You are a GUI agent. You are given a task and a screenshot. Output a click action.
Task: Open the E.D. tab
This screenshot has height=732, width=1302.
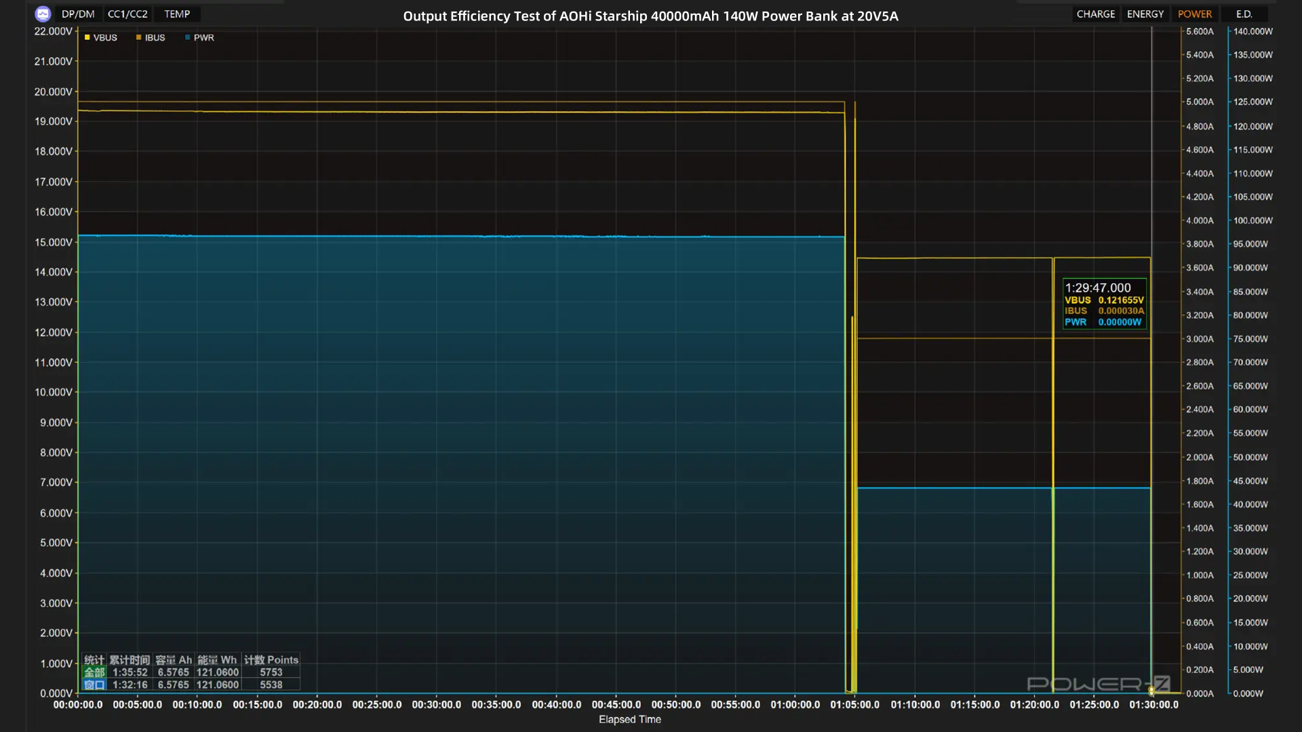point(1244,14)
